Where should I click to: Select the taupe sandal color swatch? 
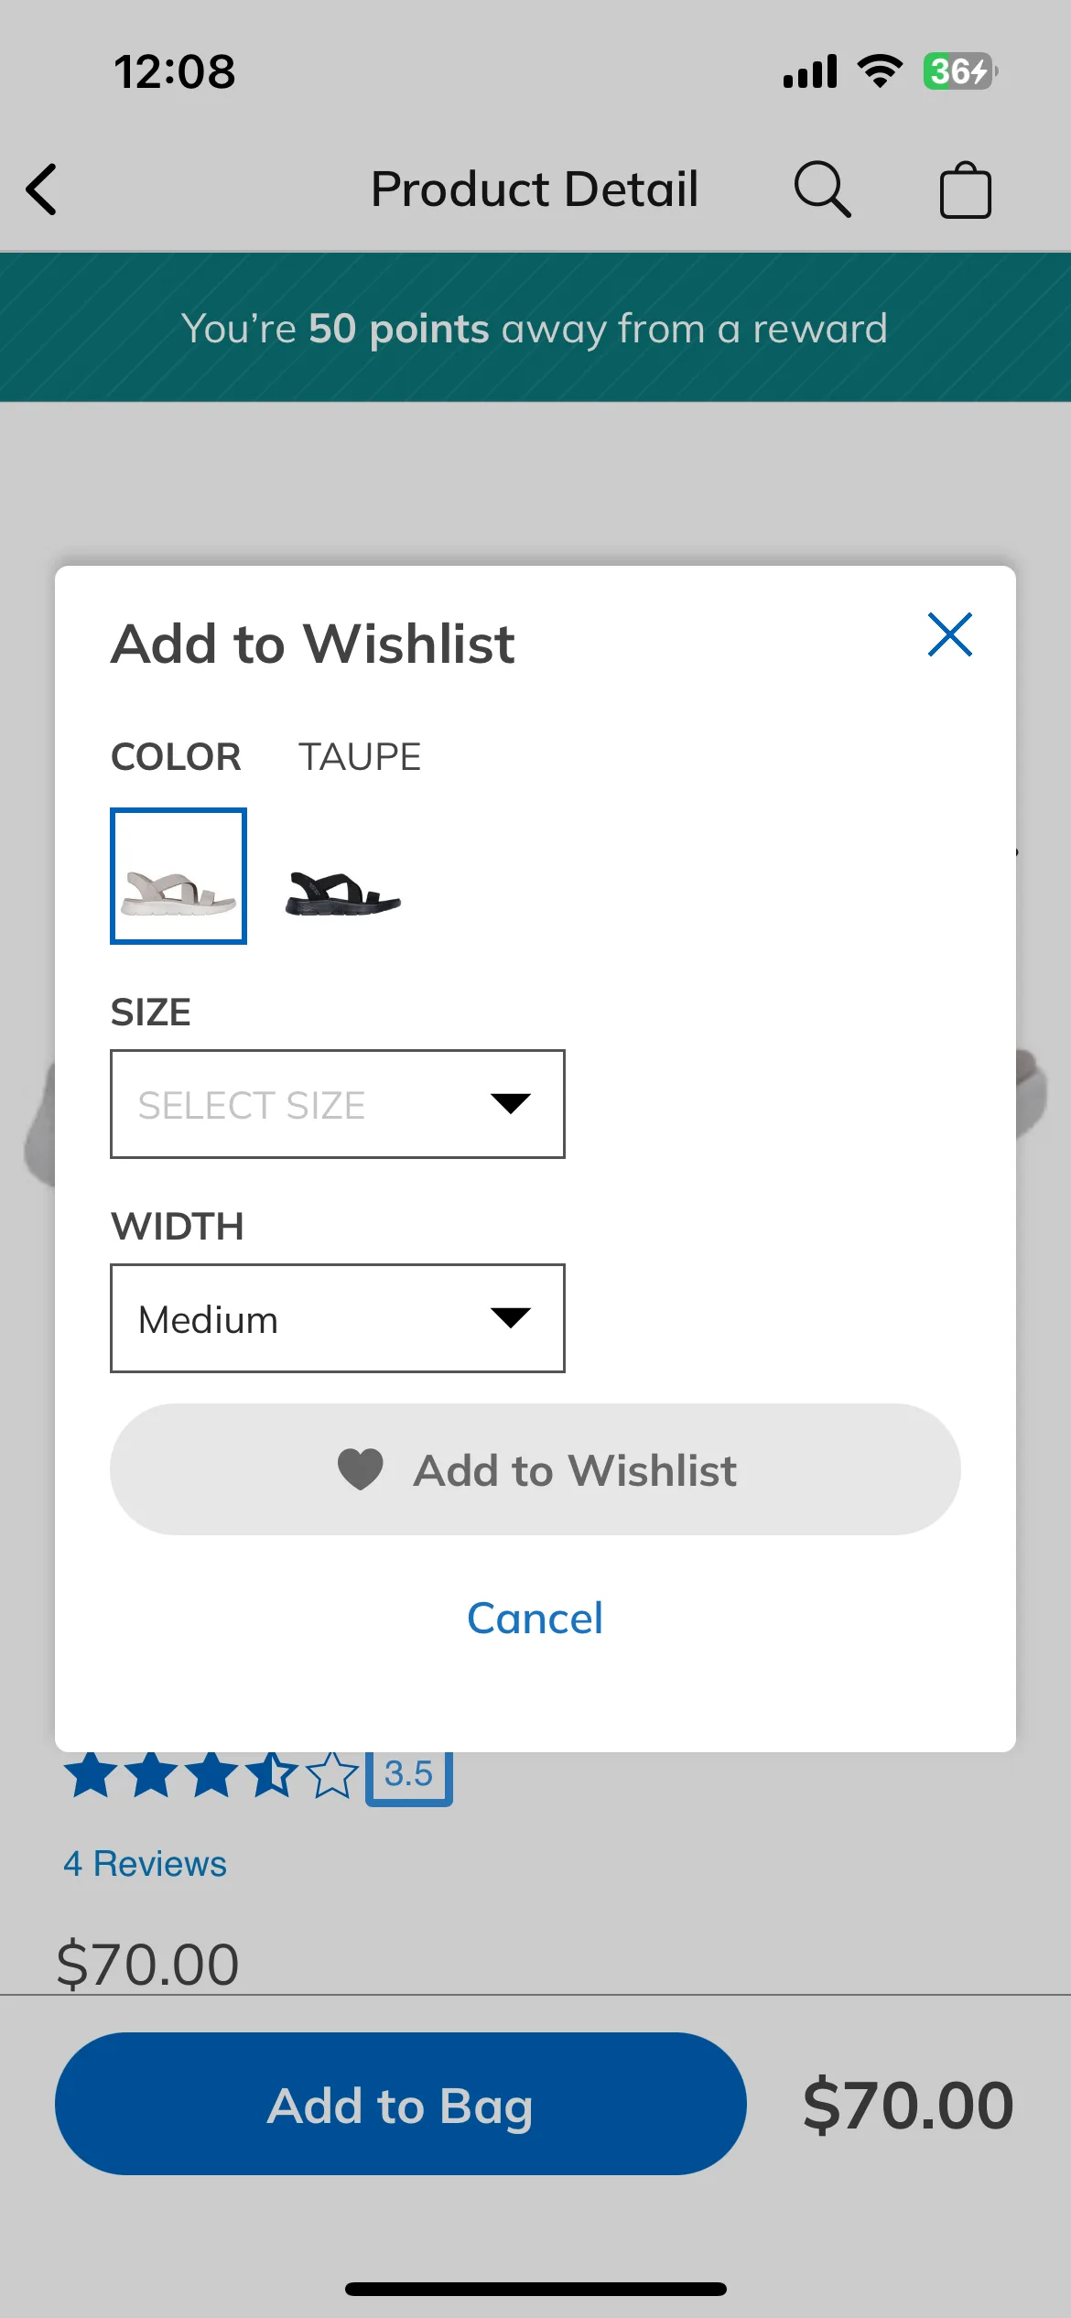[178, 876]
